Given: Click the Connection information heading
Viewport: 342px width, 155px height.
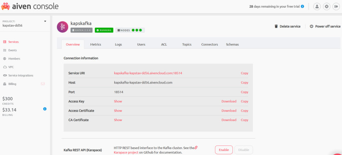Looking at the screenshot, I should (81, 58).
